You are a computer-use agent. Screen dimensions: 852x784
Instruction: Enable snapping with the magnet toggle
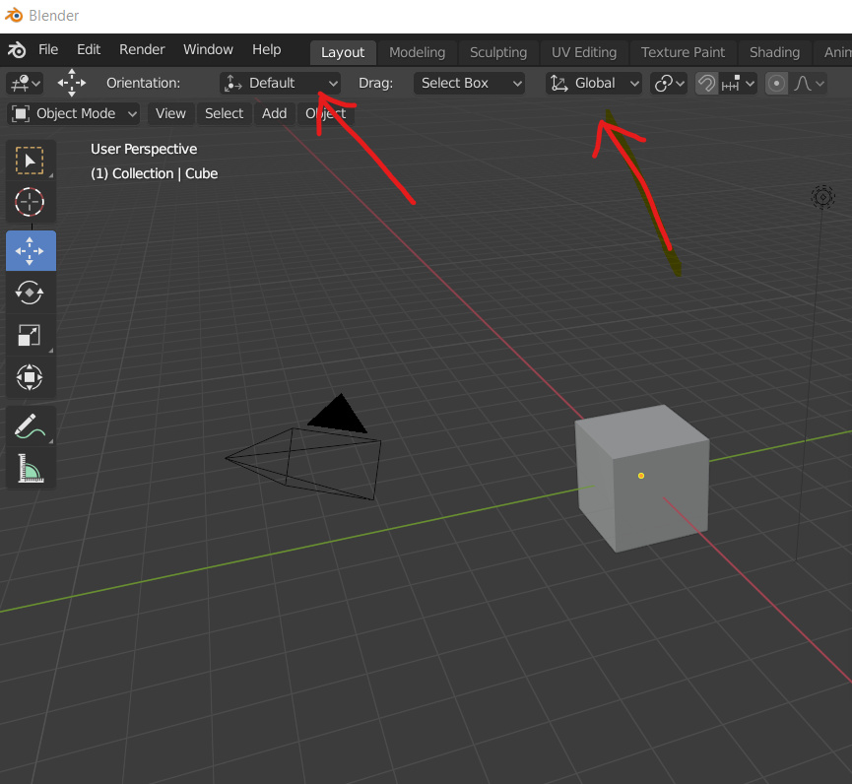tap(706, 83)
